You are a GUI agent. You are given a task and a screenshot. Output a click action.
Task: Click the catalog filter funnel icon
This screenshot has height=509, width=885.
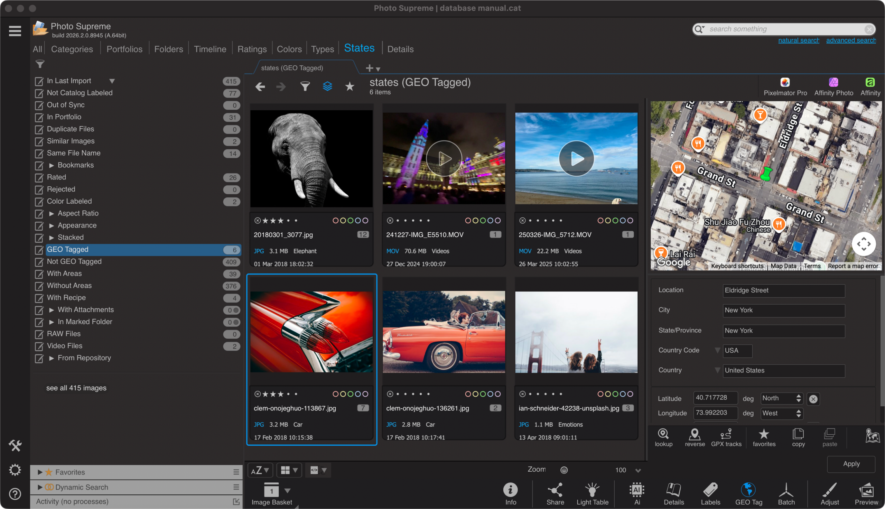click(x=40, y=64)
